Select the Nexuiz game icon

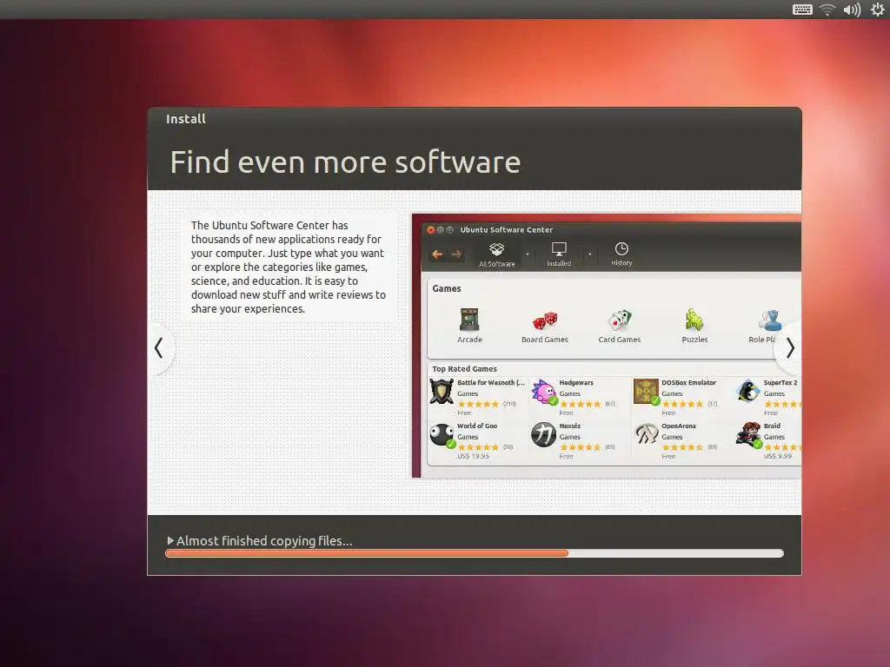click(543, 434)
